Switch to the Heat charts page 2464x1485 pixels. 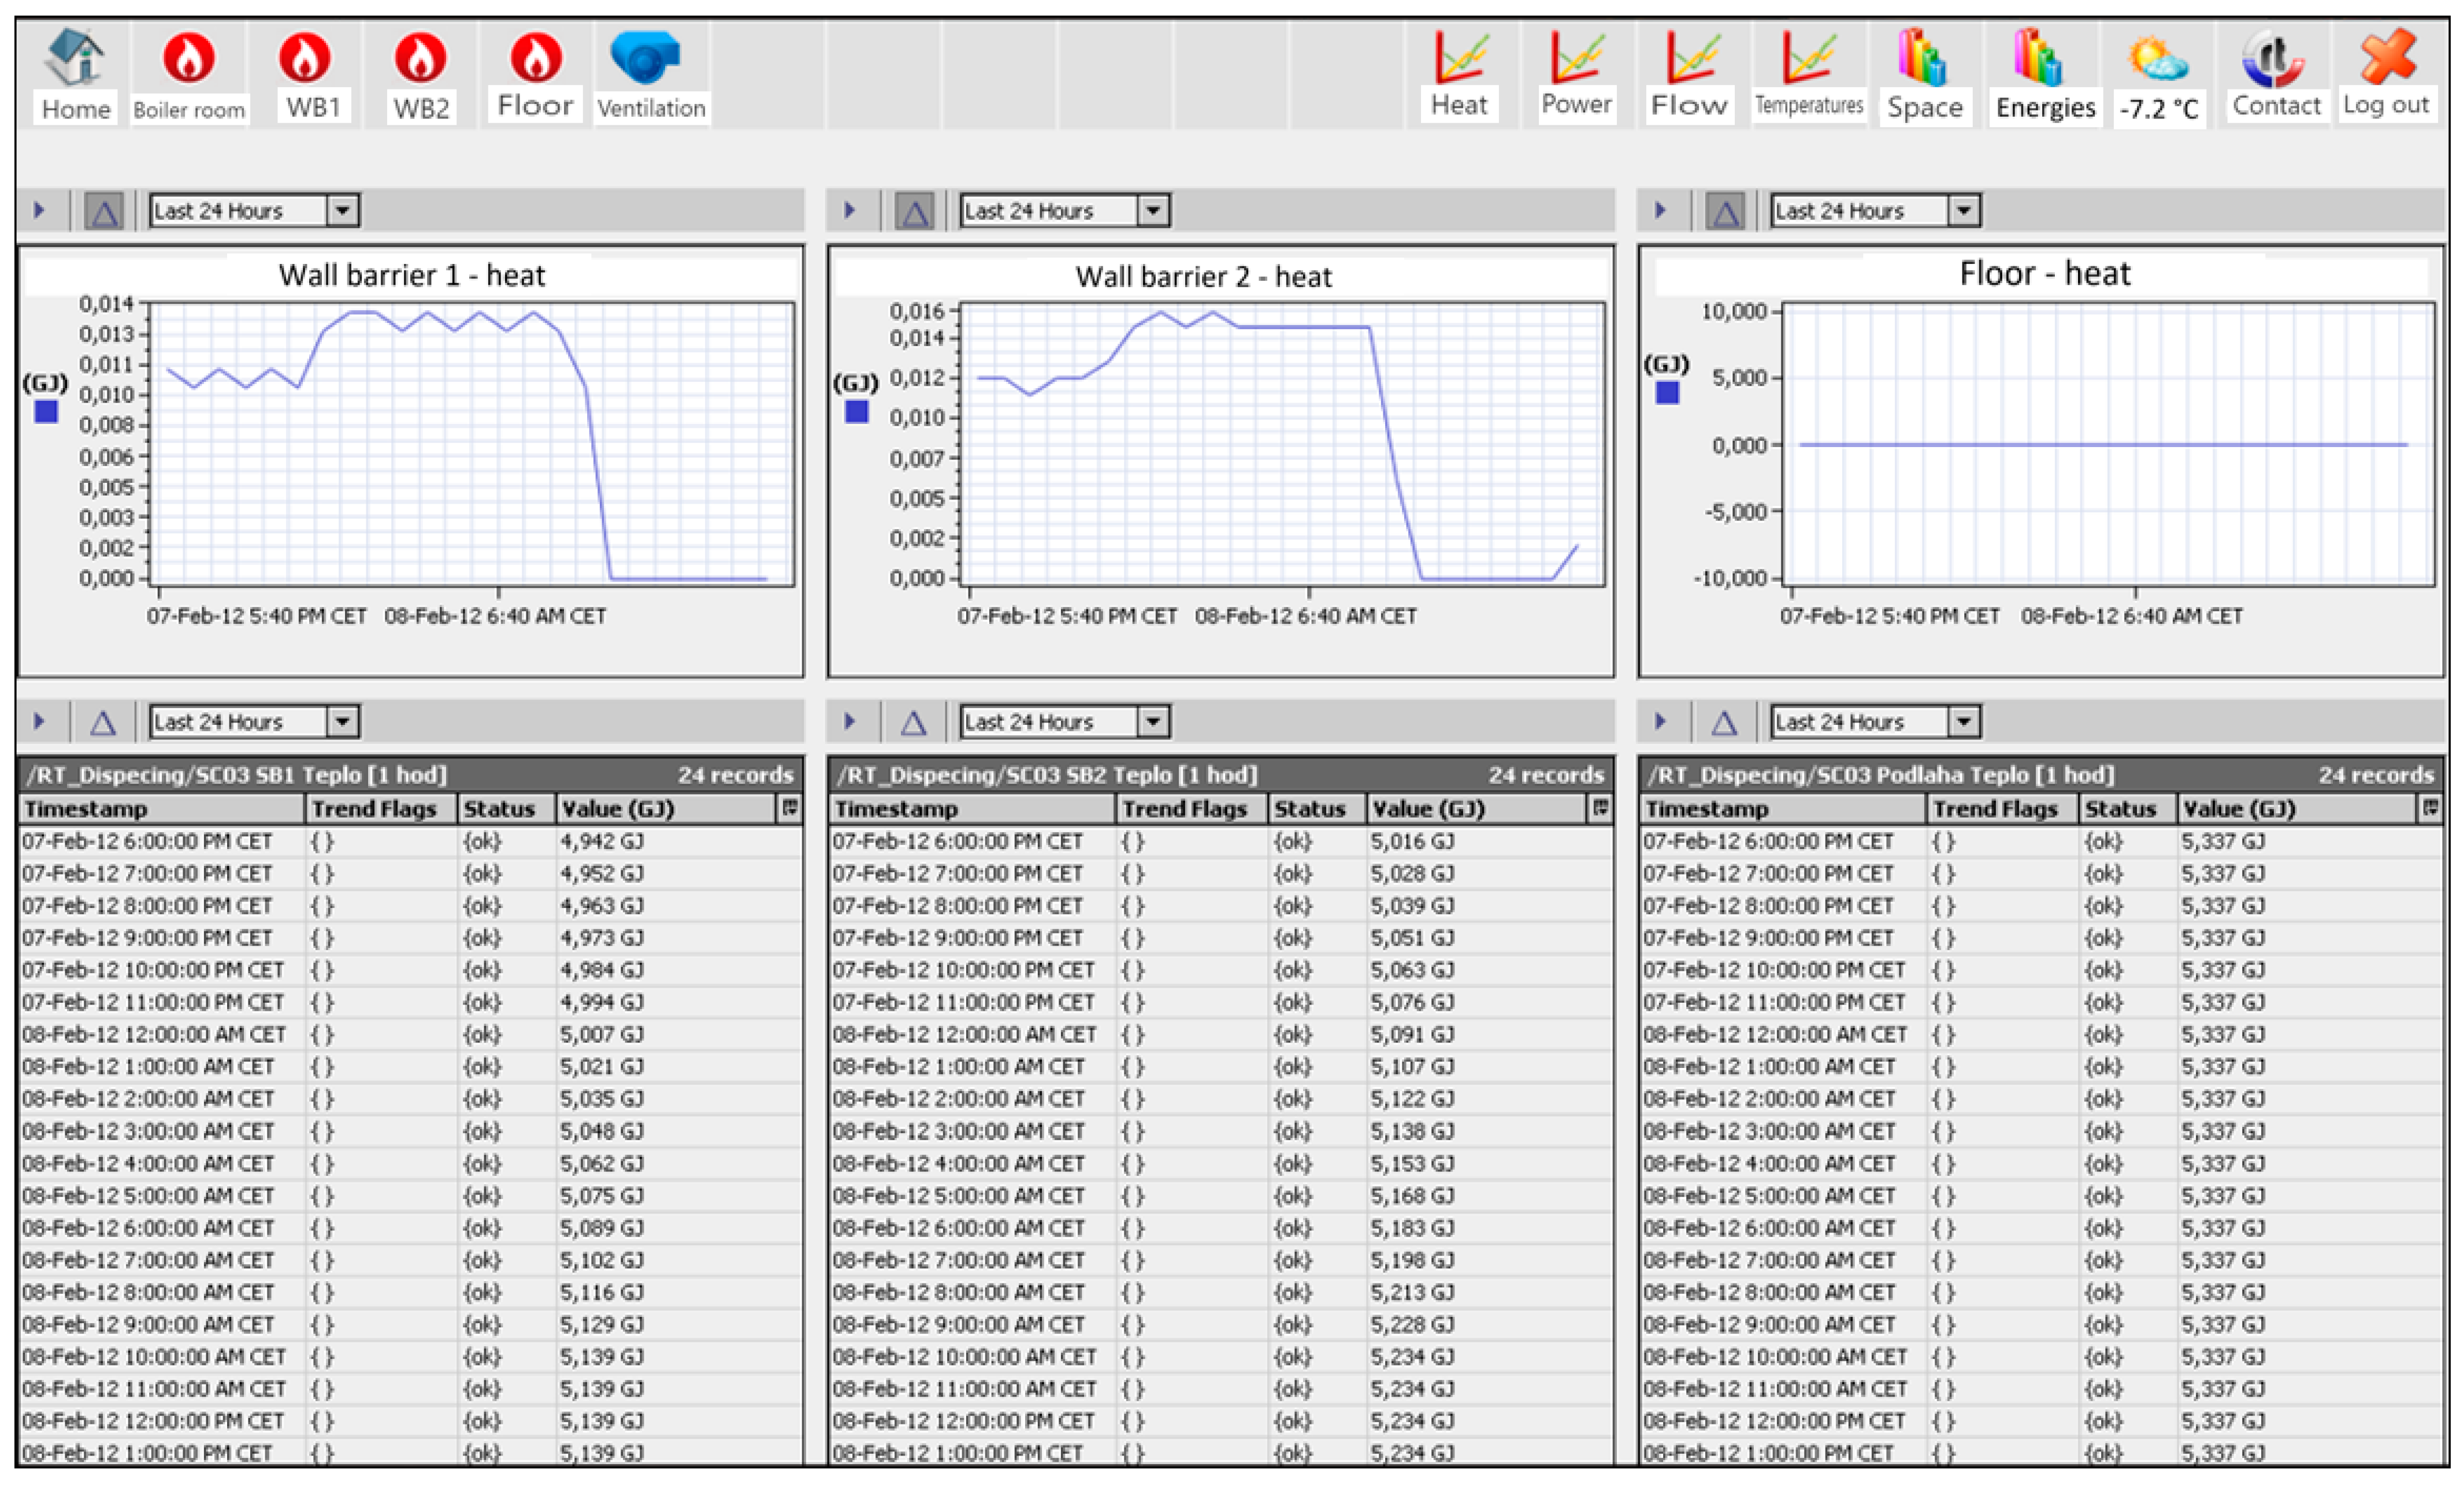1459,58
